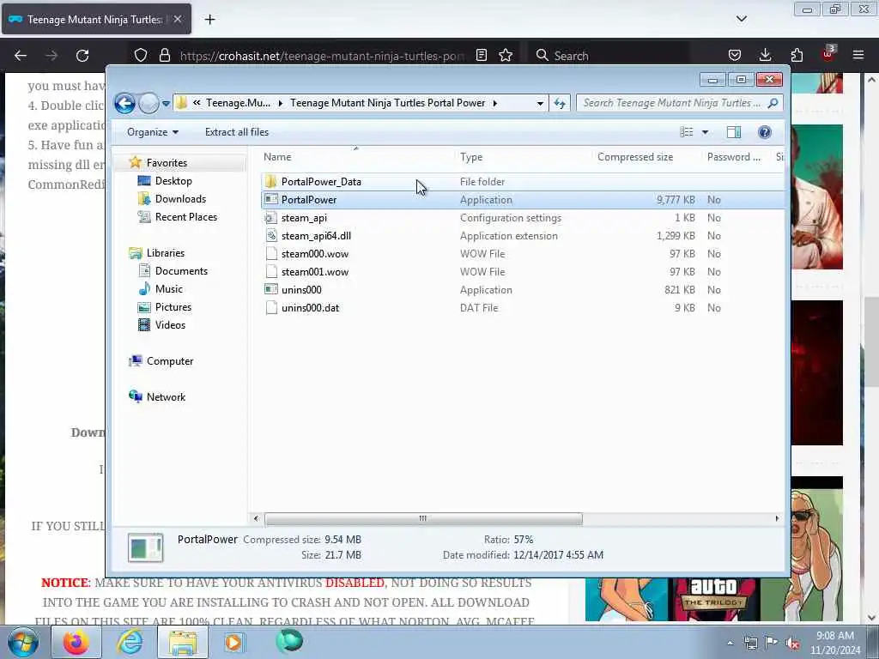Select Favorites in the navigation pane

tap(167, 162)
